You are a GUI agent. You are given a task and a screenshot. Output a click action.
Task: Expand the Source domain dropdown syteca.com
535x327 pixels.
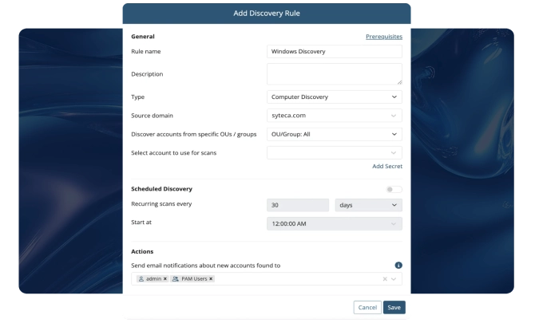click(x=335, y=116)
